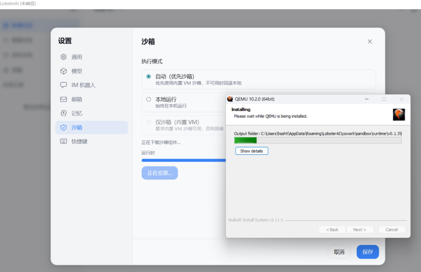Click the 设置 heading in sidebar
This screenshot has width=421, height=272.
coord(65,41)
